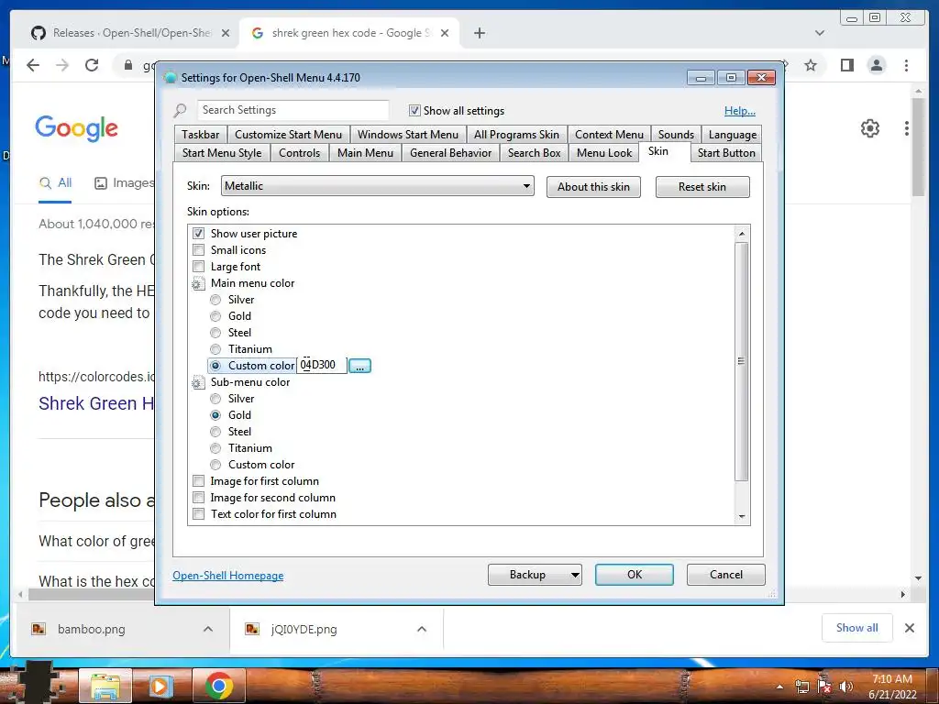
Task: Click Cancel in Open-Shell settings
Action: coord(726,575)
